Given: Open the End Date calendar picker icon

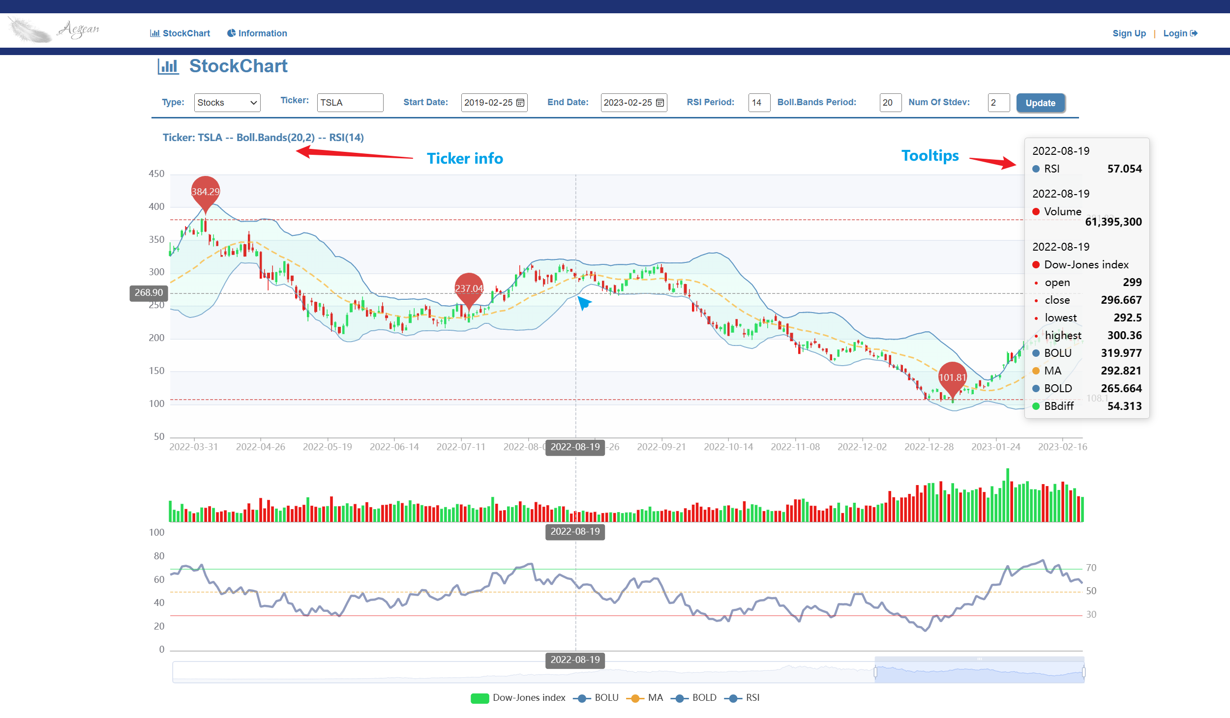Looking at the screenshot, I should coord(660,103).
